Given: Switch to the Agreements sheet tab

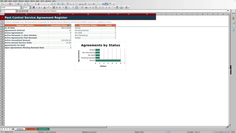Looking at the screenshot, I should pyautogui.click(x=30, y=129).
